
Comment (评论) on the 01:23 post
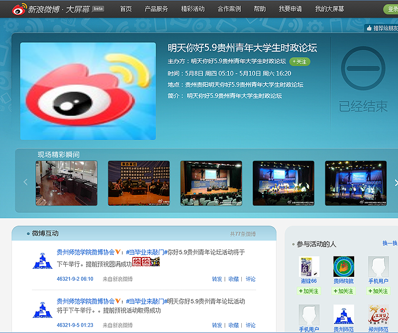click(251, 325)
